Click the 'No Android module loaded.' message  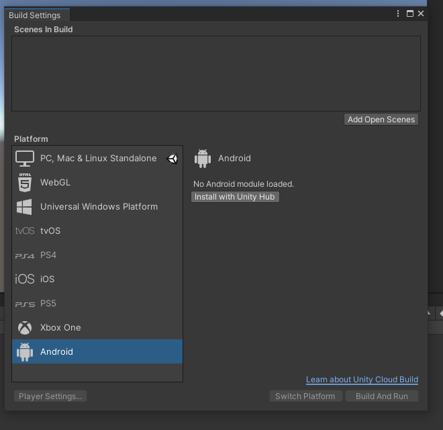244,184
